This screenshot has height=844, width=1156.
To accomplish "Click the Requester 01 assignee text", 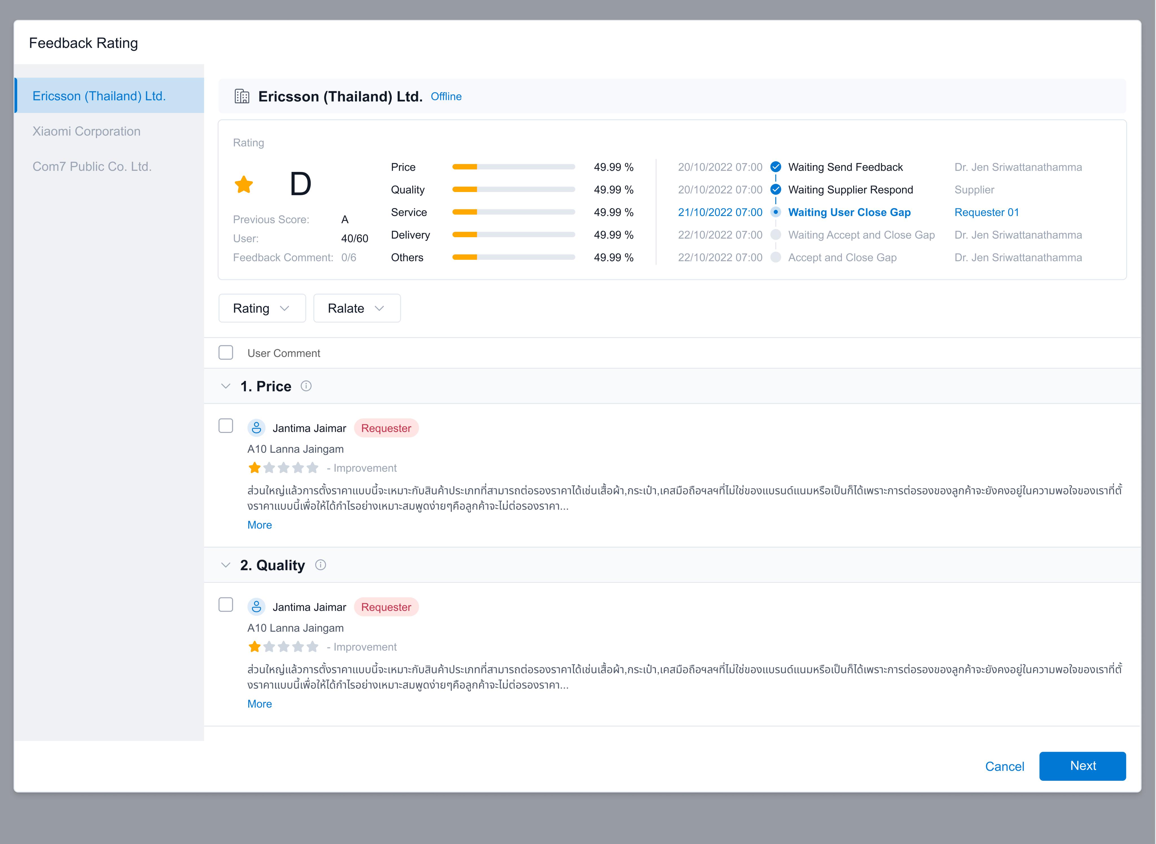I will pos(986,212).
